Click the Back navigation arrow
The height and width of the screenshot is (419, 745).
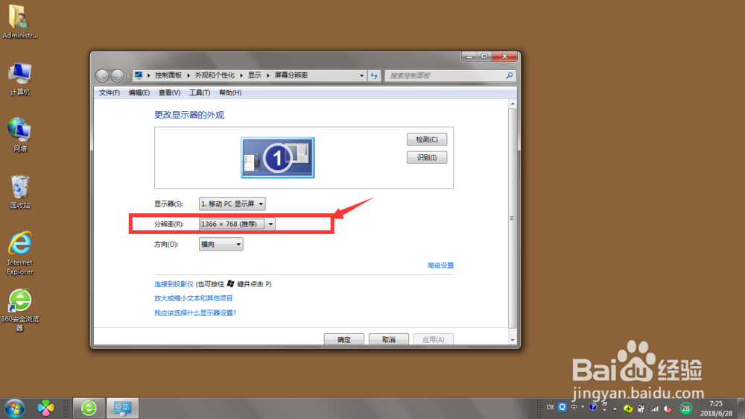pos(101,75)
